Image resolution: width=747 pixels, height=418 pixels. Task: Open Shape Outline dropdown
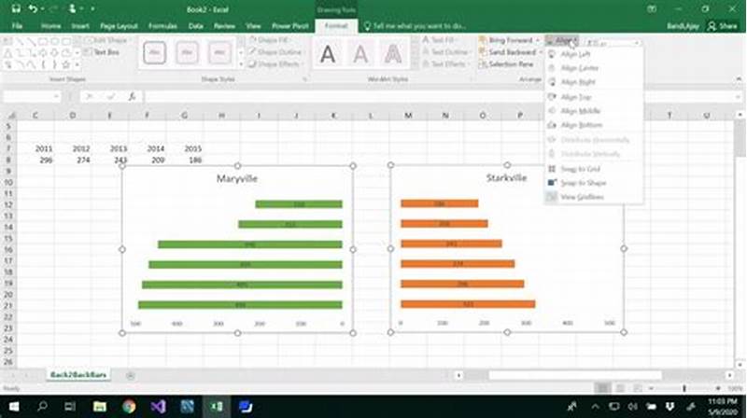pyautogui.click(x=275, y=52)
